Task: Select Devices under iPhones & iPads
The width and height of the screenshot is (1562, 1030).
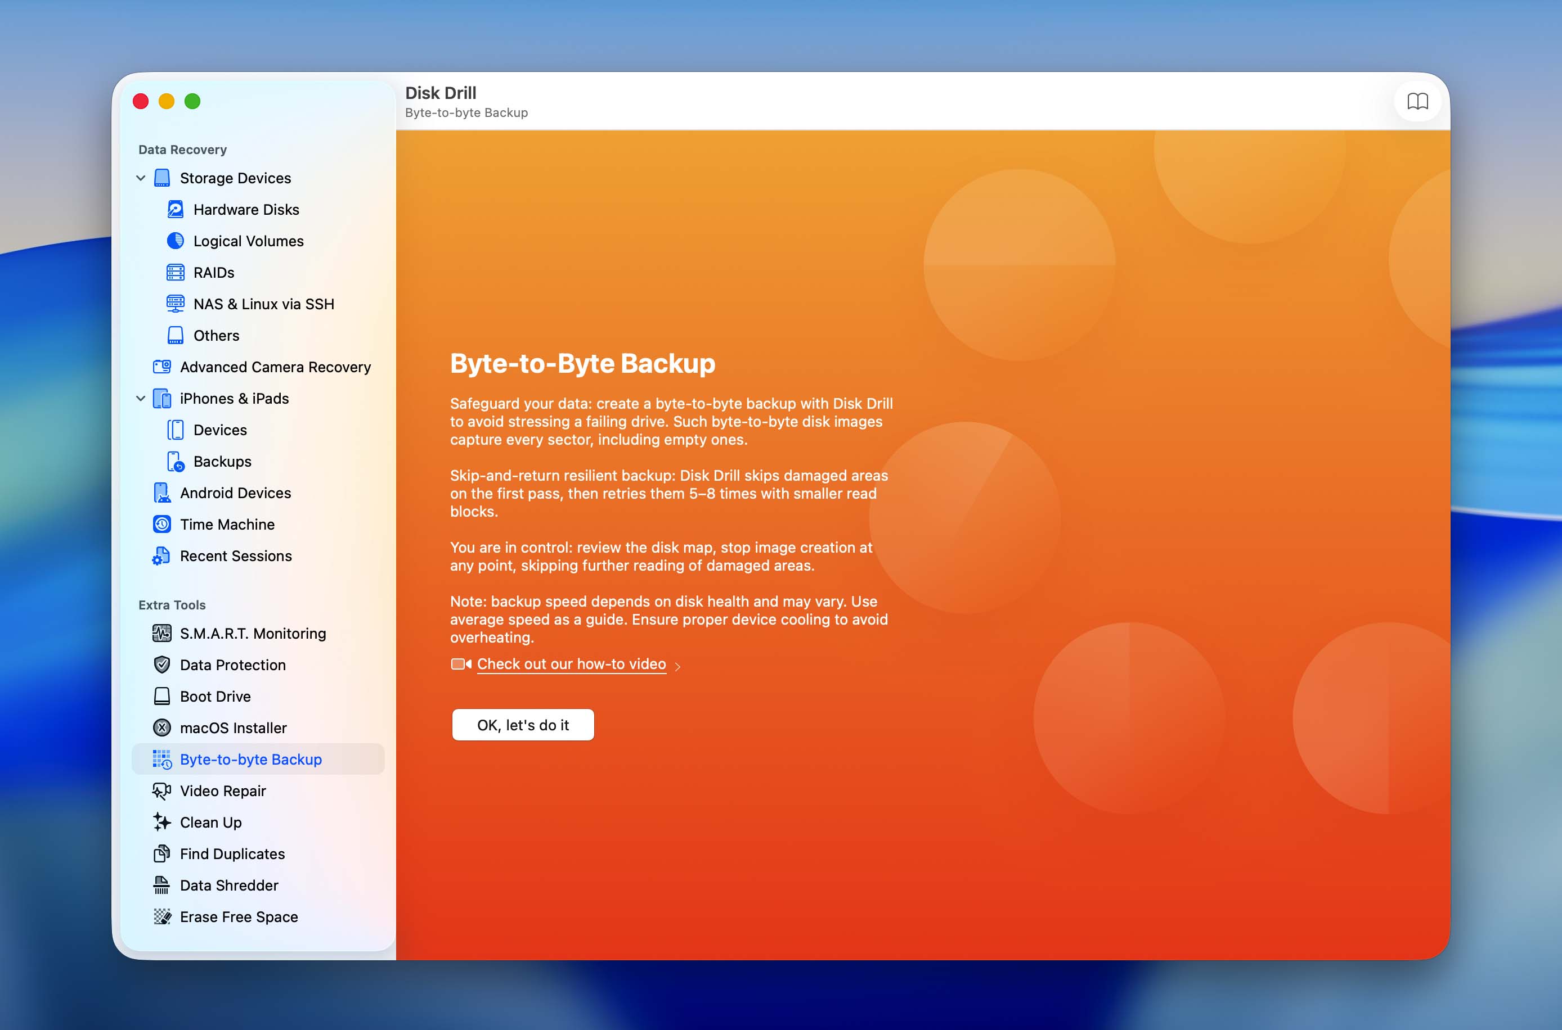Action: point(258,430)
